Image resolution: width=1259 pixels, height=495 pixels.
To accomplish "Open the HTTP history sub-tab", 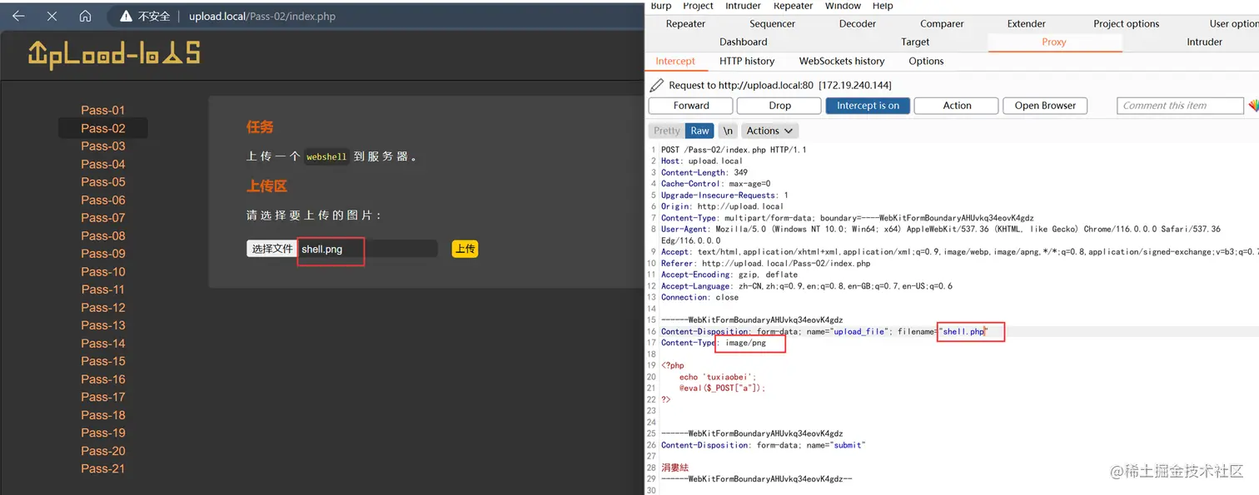I will [747, 61].
